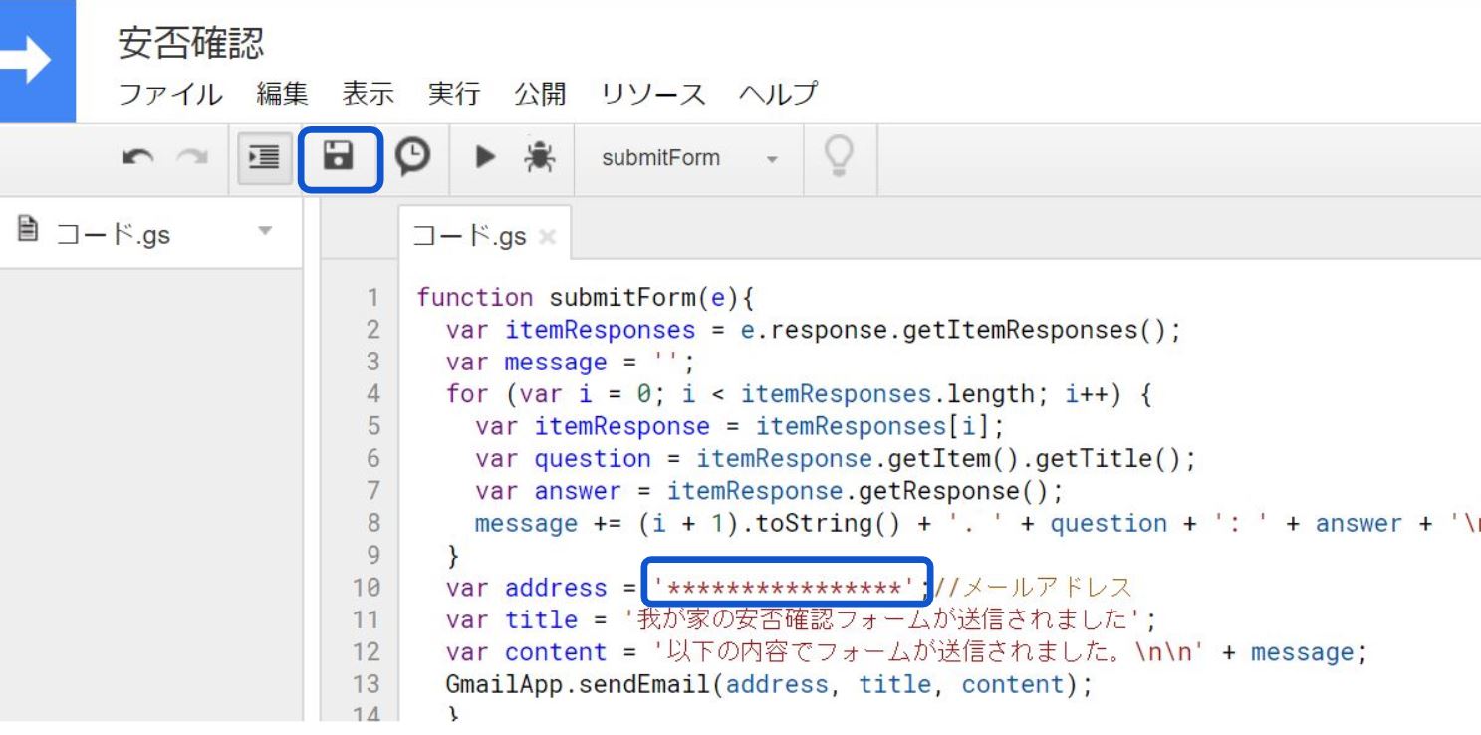Image resolution: width=1481 pixels, height=735 pixels.
Task: Click the 'var content' code line
Action: (x=908, y=652)
